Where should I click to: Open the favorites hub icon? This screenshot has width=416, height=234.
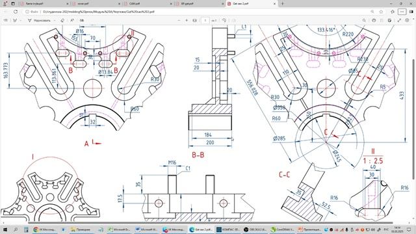(x=393, y=12)
